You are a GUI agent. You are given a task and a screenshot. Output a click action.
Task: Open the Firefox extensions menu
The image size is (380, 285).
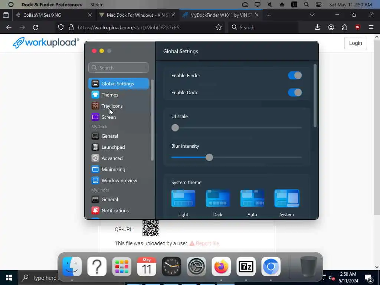(344, 27)
